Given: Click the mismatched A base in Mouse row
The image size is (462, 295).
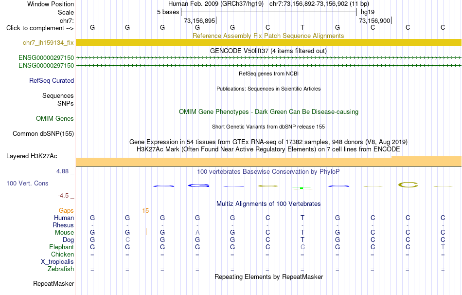Looking at the screenshot, I should (197, 233).
